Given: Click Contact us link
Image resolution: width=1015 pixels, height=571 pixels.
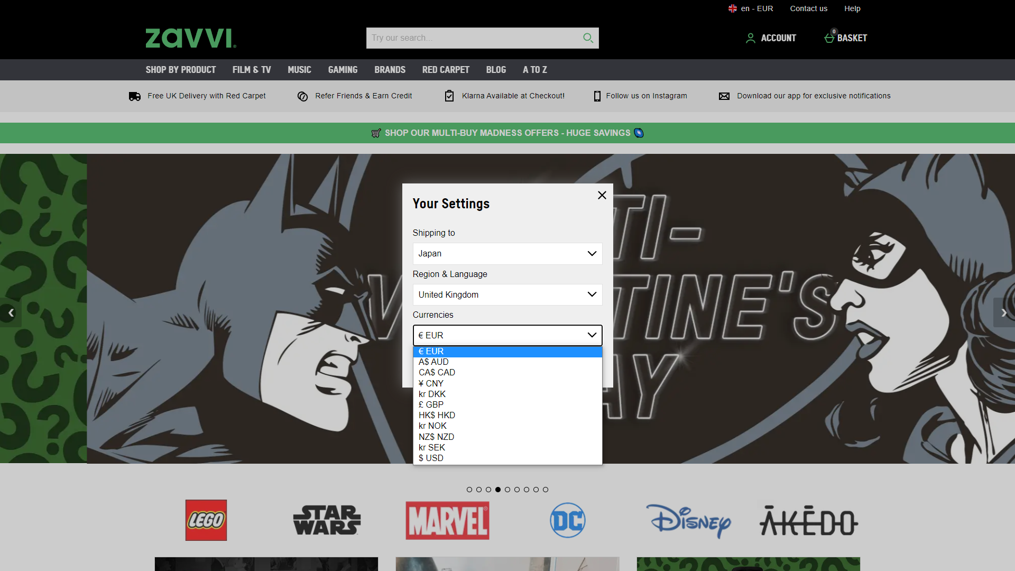Looking at the screenshot, I should point(809,8).
